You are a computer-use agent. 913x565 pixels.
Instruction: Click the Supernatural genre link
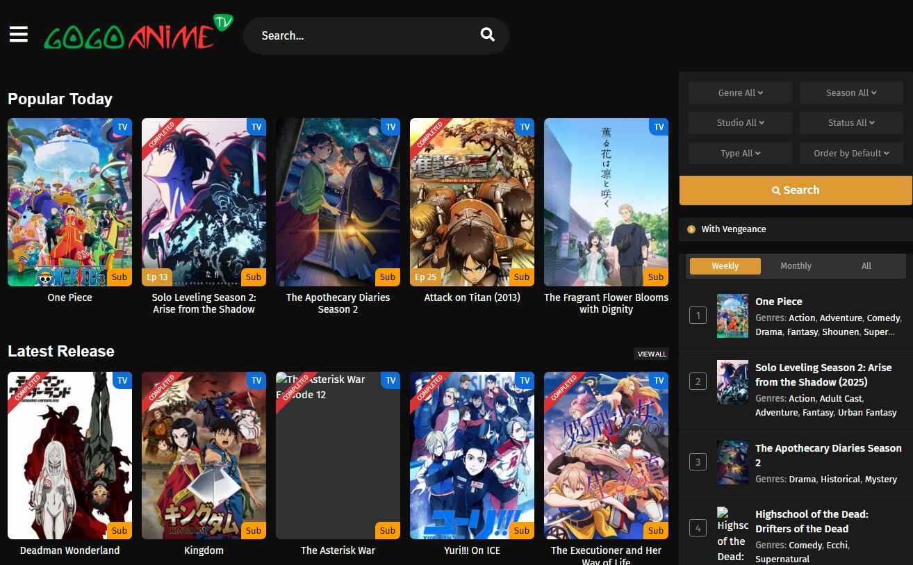[x=782, y=559]
